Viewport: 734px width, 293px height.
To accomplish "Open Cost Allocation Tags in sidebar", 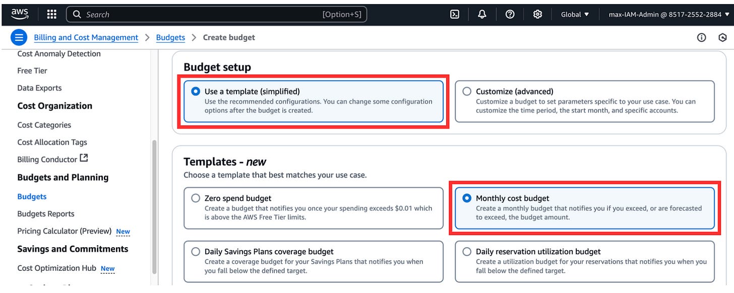I will click(x=52, y=142).
